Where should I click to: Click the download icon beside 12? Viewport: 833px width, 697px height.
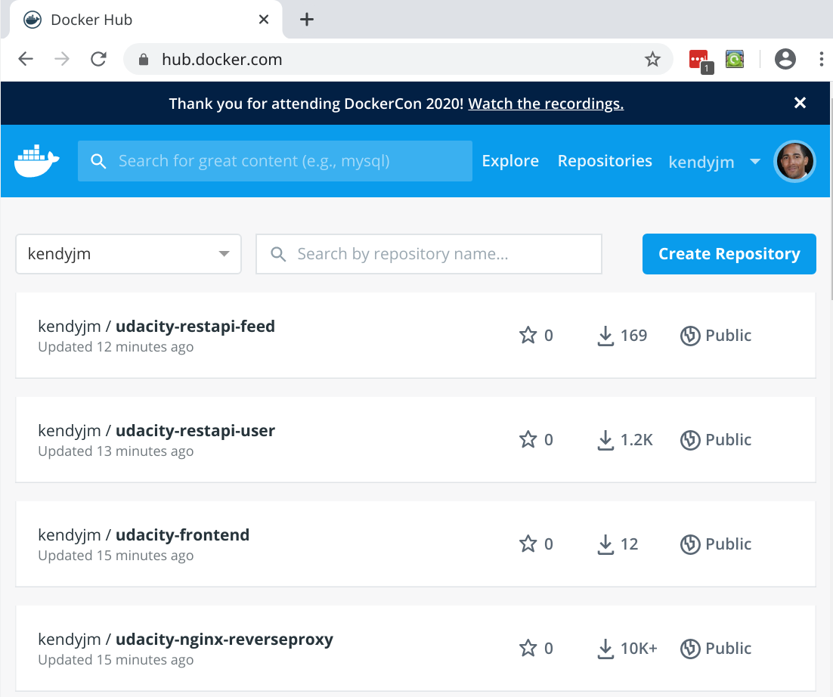605,544
